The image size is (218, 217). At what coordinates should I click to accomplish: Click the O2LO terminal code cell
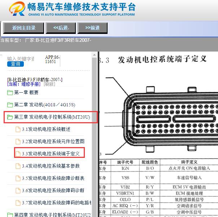(125, 199)
